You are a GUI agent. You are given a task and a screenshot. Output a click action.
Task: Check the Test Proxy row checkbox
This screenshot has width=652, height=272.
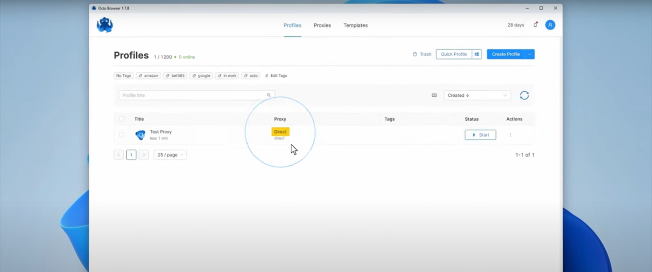click(x=121, y=135)
